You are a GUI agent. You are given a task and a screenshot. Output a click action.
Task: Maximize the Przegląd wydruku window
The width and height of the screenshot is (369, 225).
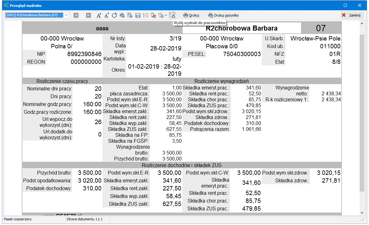[x=345, y=5]
